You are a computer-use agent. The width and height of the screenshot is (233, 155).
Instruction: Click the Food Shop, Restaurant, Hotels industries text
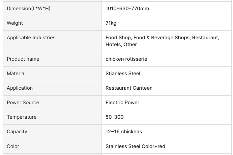(162, 41)
